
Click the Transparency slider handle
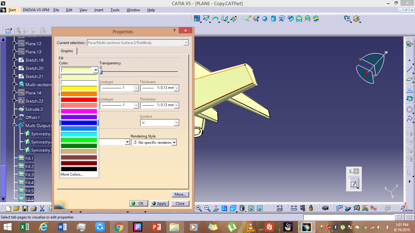(101, 72)
